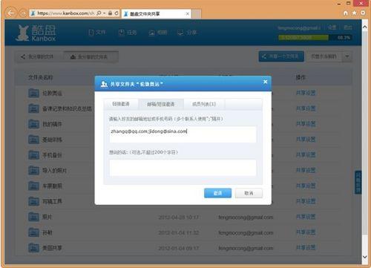Screen dimensions: 371x268
Task: Switch to the 我分享的文件 tab
Action: tap(37, 56)
